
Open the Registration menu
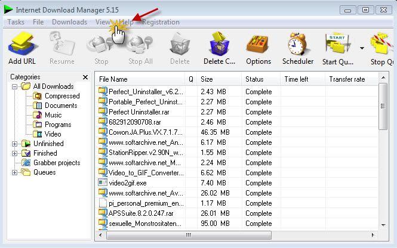pos(161,22)
